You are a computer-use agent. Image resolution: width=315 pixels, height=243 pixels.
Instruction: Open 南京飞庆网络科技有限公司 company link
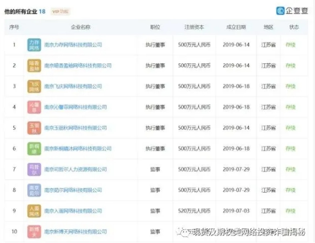point(73,86)
